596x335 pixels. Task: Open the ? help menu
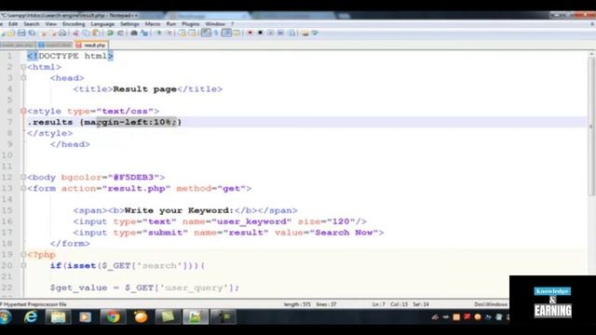(x=233, y=24)
